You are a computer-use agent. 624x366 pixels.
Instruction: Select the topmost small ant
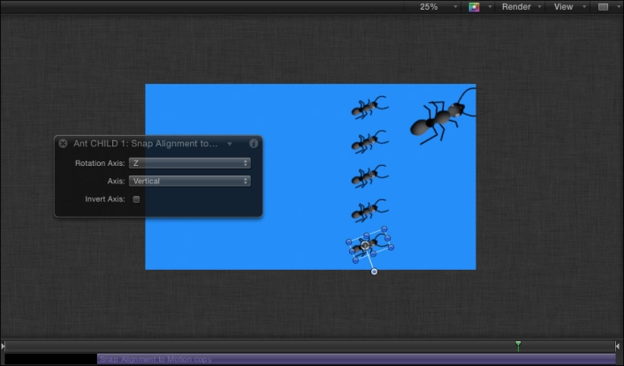point(366,108)
